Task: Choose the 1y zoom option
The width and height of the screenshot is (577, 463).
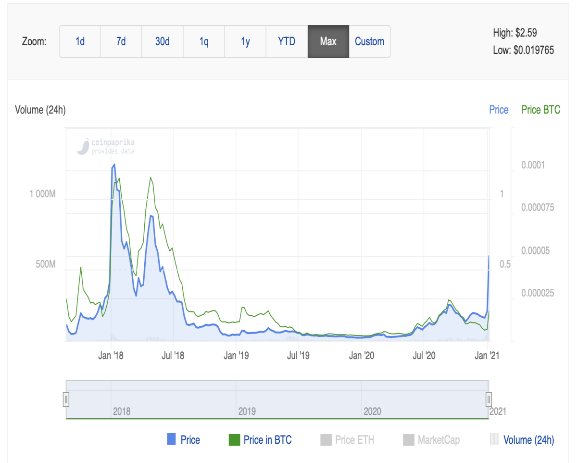Action: 245,41
